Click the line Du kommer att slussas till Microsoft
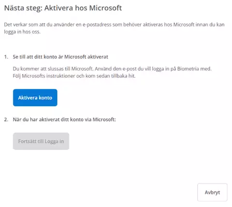Viewport: 232px width, 207px height. coord(53,69)
